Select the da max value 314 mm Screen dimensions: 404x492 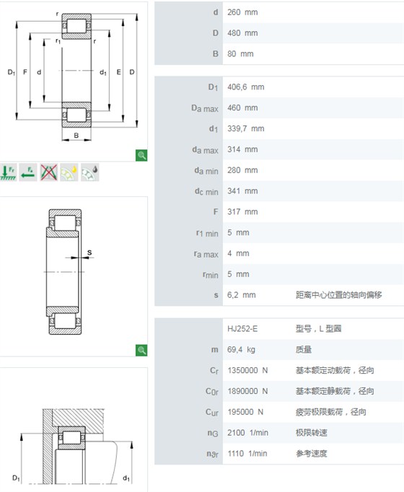pyautogui.click(x=242, y=149)
